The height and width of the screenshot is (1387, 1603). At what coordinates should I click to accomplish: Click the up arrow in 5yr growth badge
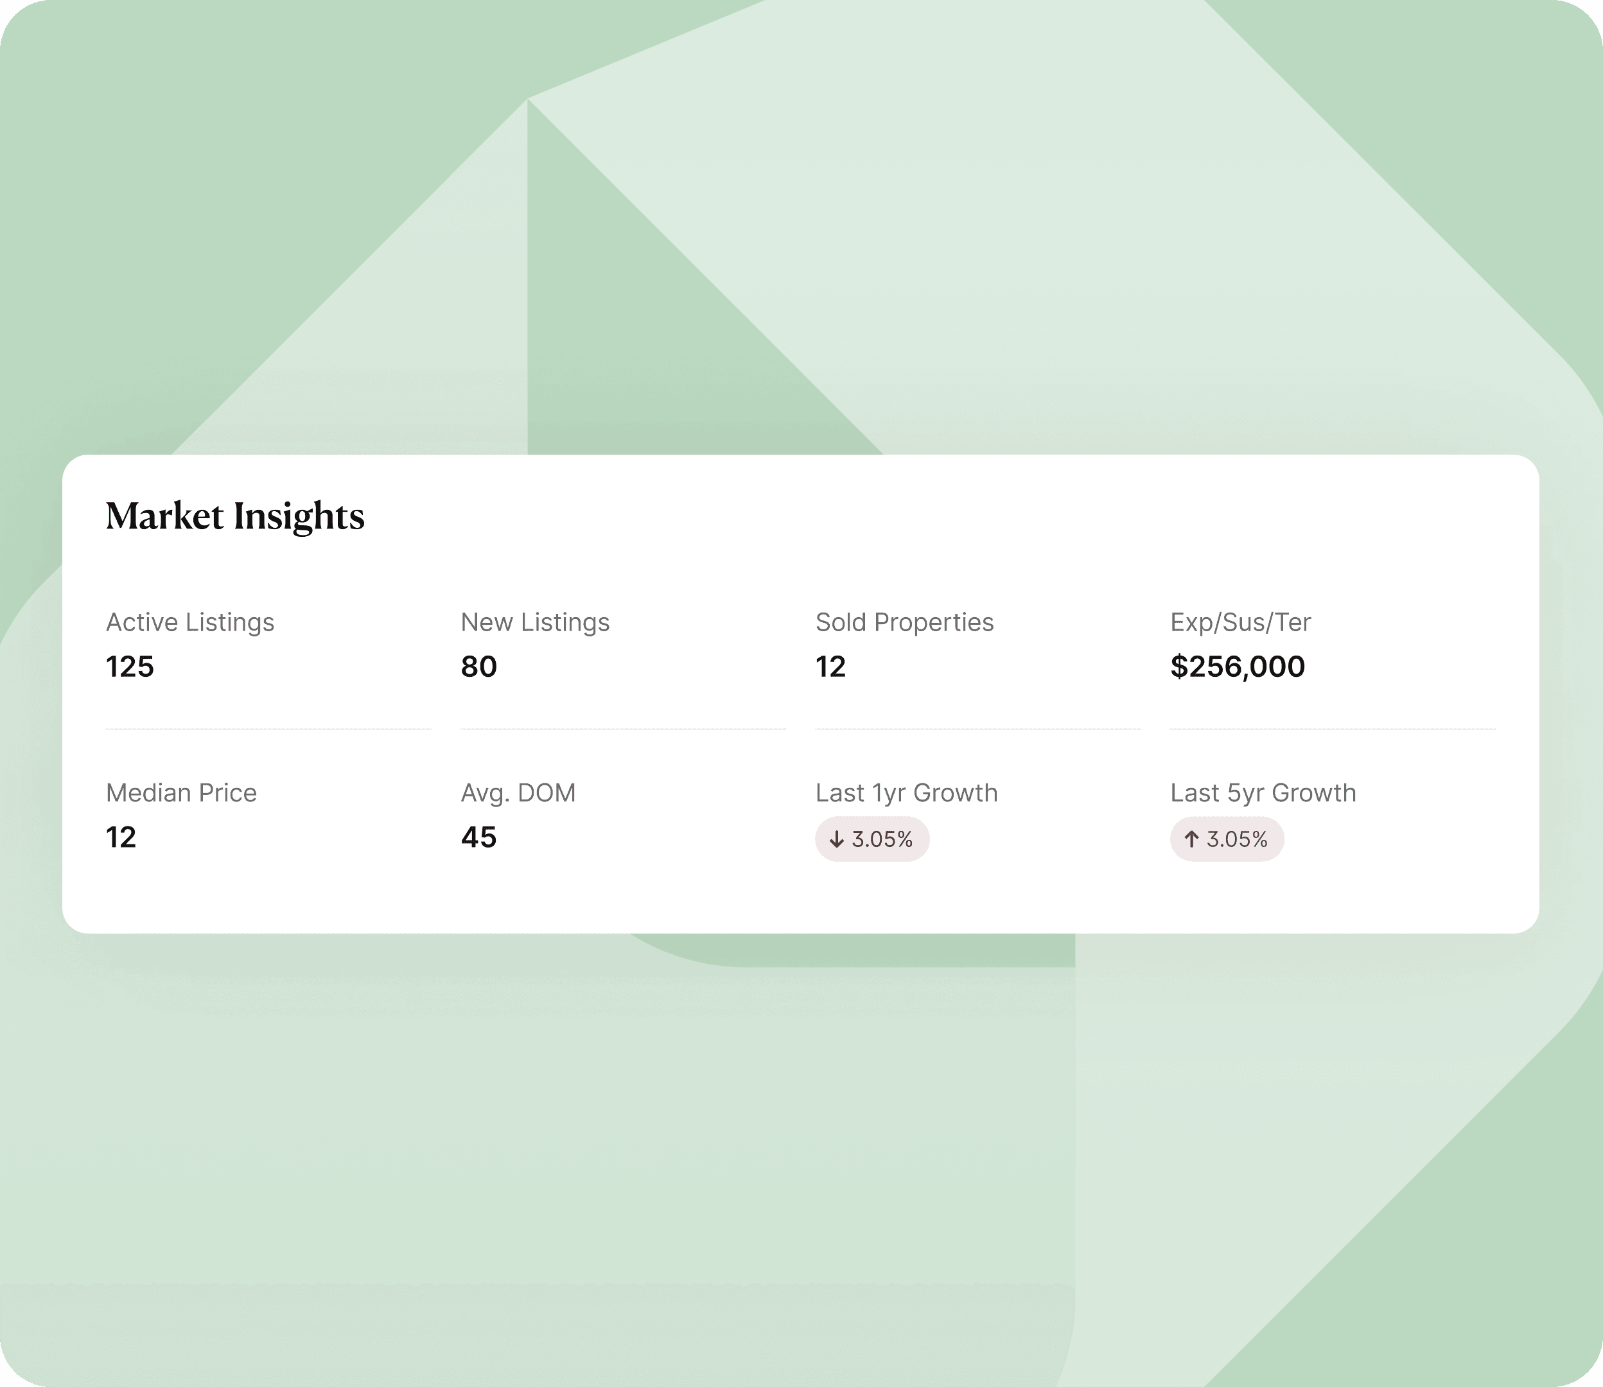(1191, 839)
